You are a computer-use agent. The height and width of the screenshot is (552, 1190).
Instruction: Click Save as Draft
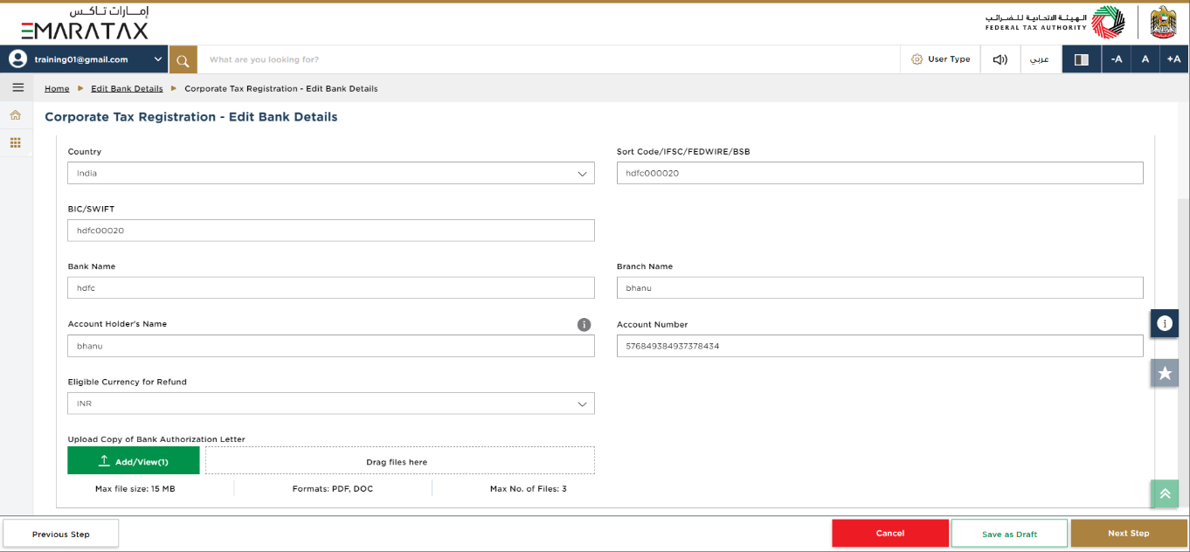pyautogui.click(x=1009, y=534)
